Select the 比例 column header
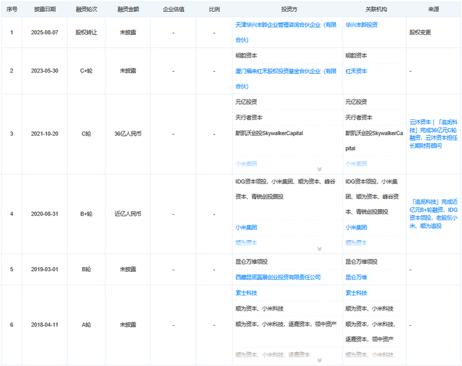Image resolution: width=462 pixels, height=366 pixels. pos(214,9)
